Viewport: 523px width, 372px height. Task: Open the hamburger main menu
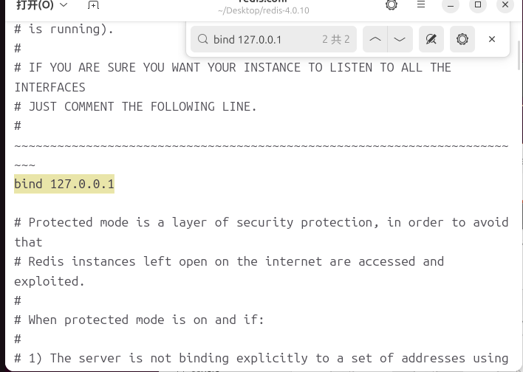tap(421, 4)
